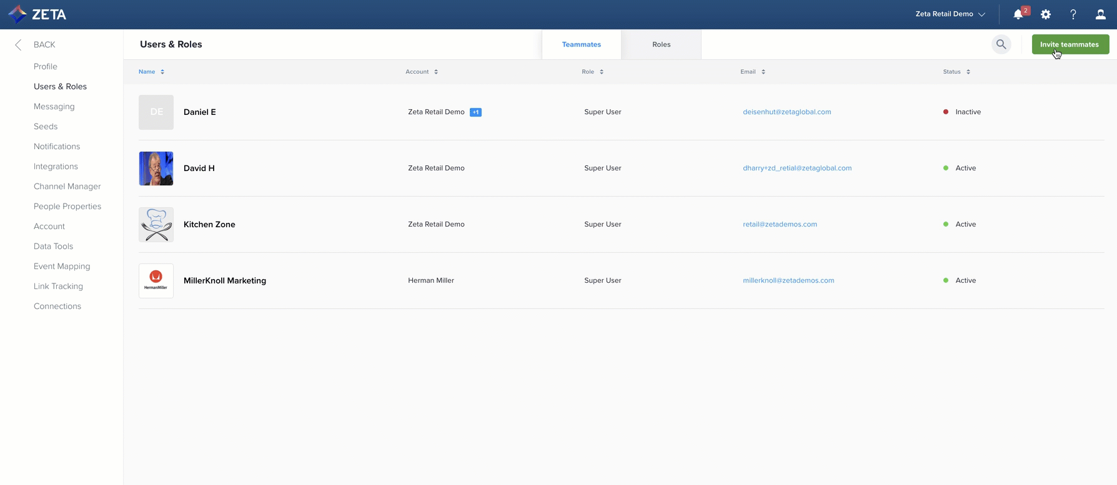Open the notifications bell icon
Viewport: 1117px width, 485px height.
tap(1018, 14)
